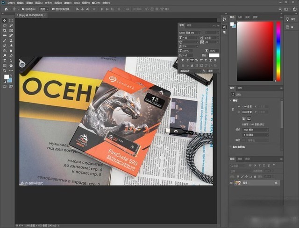
Task: Switch to the Paragraph tab beside Character tab
Action: pos(189,25)
